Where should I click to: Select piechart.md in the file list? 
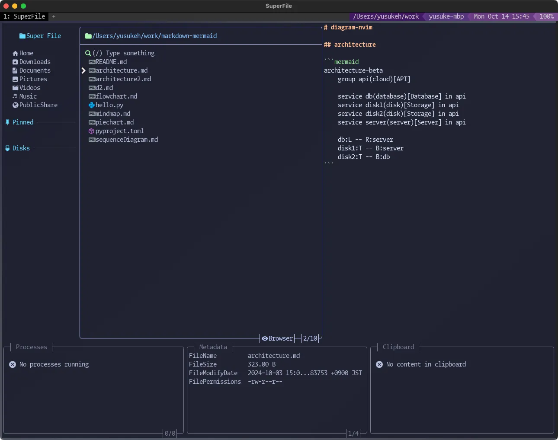(x=115, y=122)
